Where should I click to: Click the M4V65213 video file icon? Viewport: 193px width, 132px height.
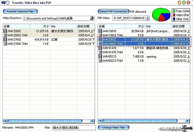(x=100, y=56)
